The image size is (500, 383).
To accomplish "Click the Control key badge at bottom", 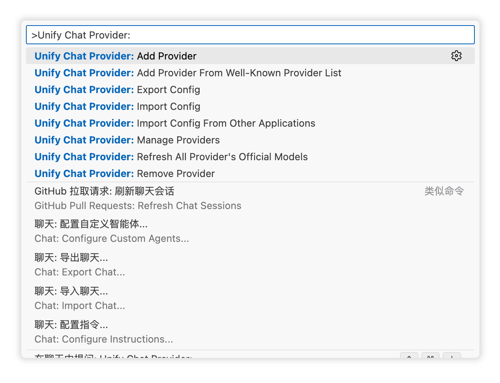I will point(409,356).
